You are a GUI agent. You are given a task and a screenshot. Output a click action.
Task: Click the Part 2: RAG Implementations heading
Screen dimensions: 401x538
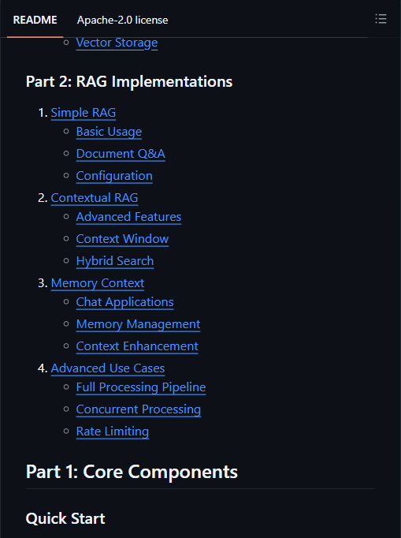pyautogui.click(x=129, y=82)
